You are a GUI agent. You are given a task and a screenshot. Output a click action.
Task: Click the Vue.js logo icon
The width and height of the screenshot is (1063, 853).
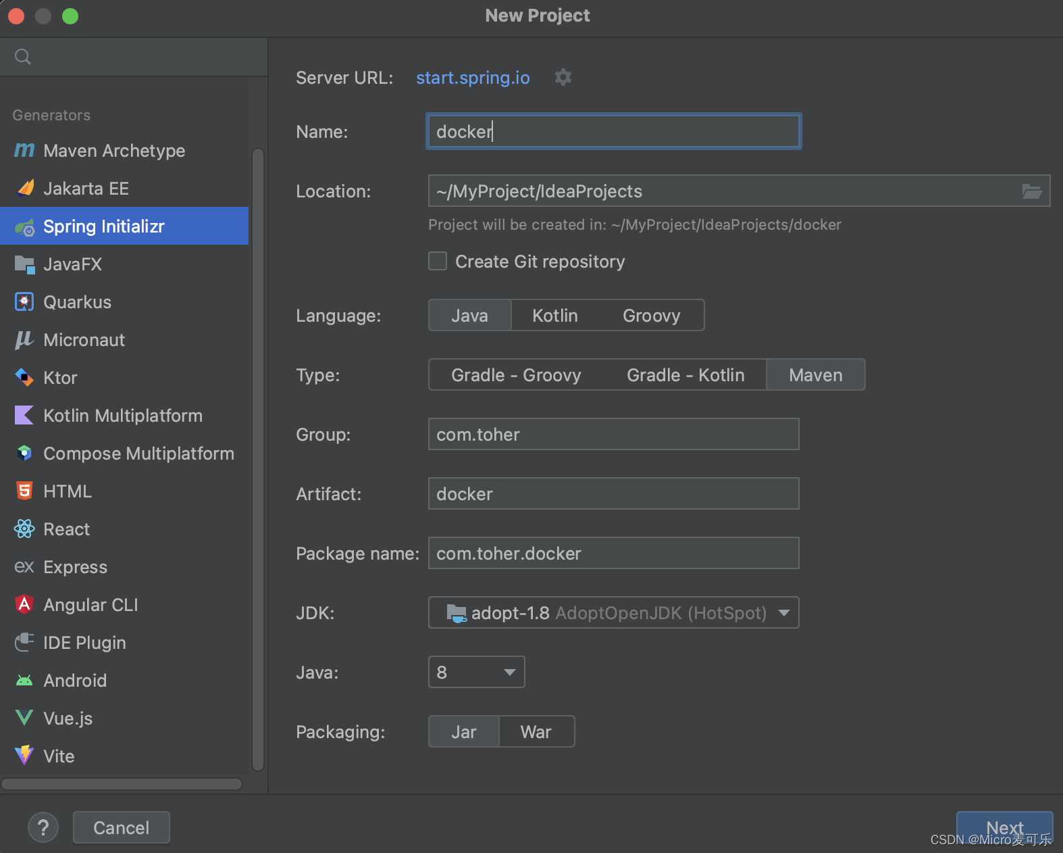24,718
